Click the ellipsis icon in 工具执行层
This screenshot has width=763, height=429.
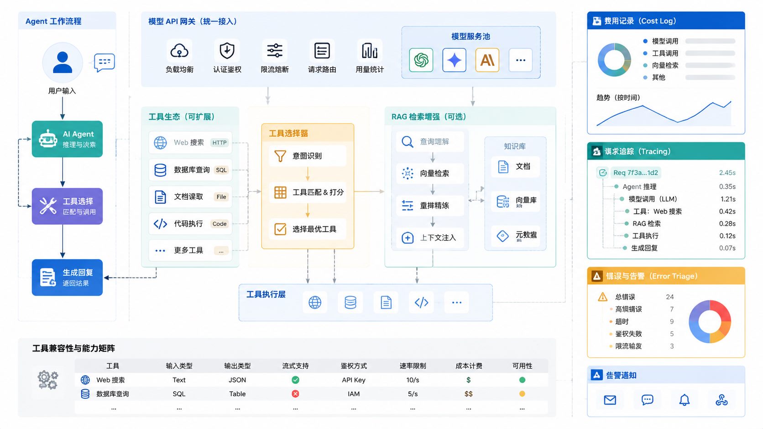457,302
